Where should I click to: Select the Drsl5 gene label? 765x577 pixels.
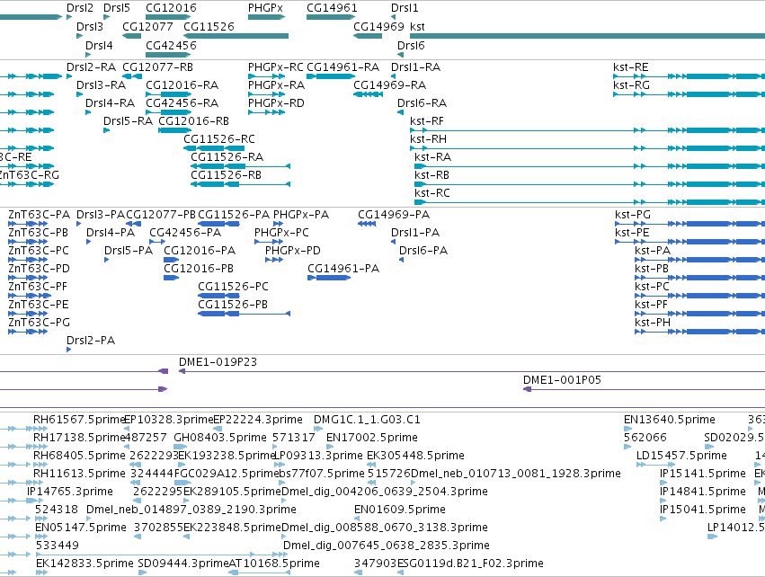pos(117,8)
